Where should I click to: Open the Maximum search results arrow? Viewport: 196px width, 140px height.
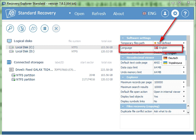(184, 87)
